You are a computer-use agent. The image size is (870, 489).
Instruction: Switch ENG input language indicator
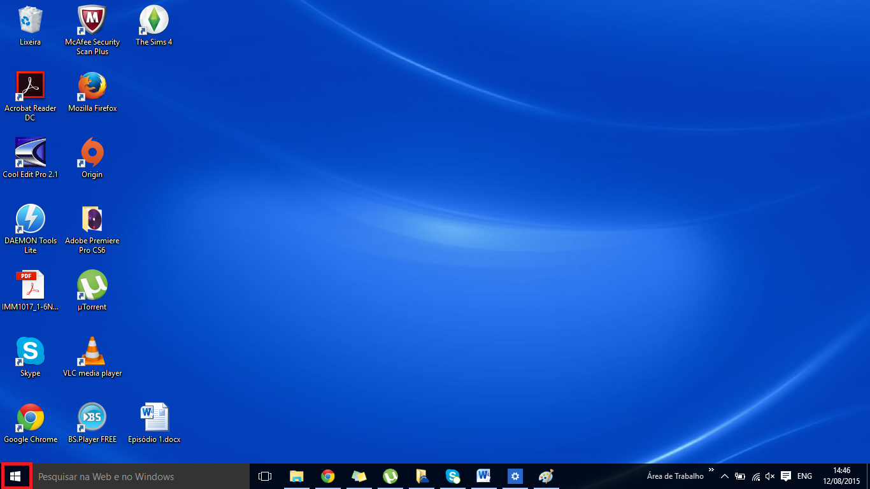coord(804,476)
